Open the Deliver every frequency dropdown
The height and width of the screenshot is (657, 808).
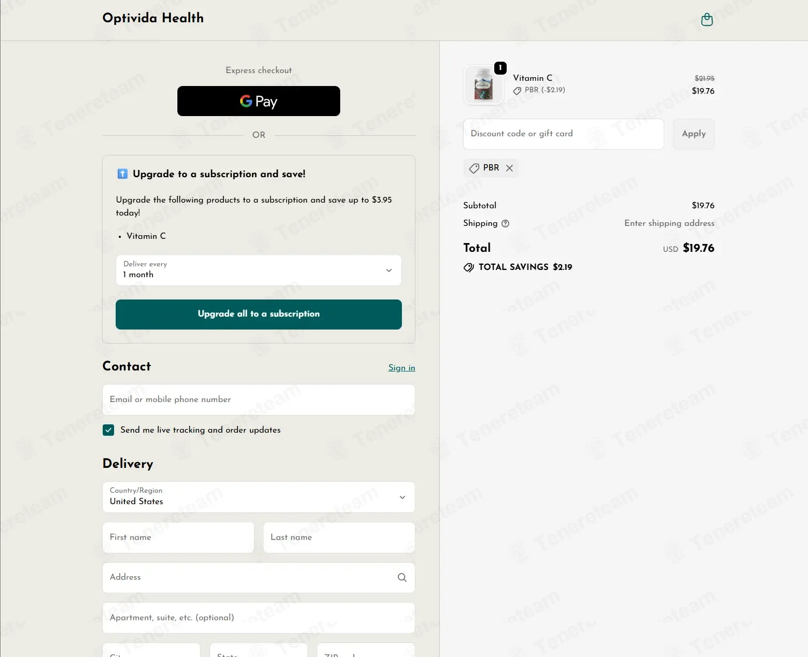(259, 270)
